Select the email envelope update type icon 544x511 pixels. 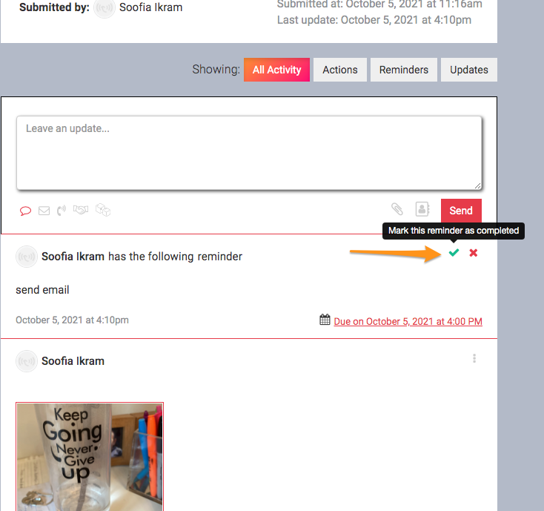point(44,211)
